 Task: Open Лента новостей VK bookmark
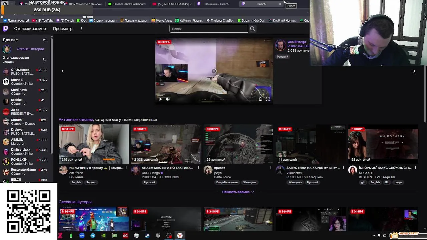[16, 20]
